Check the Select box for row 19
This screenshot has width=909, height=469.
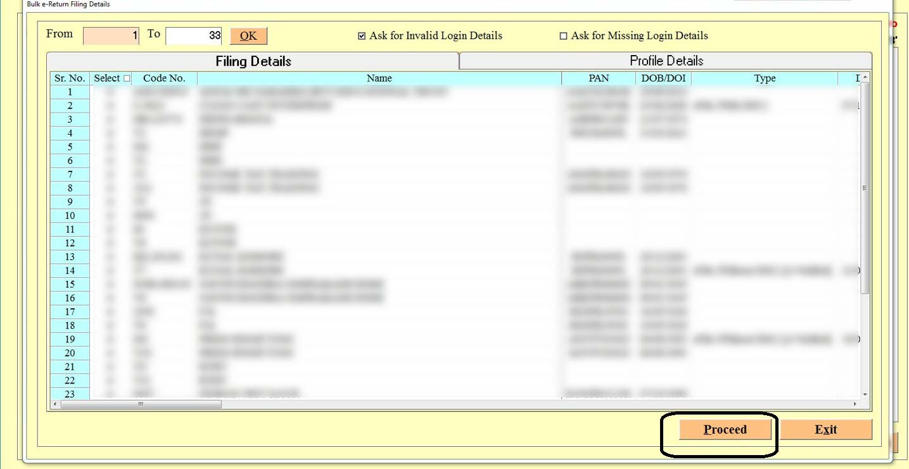[110, 339]
